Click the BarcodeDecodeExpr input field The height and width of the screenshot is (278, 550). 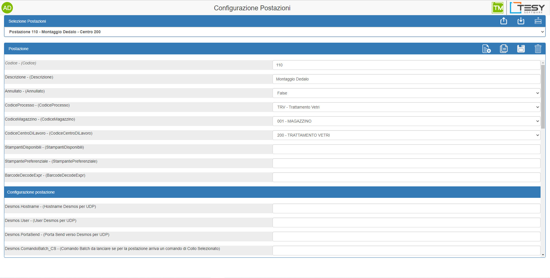(x=406, y=177)
